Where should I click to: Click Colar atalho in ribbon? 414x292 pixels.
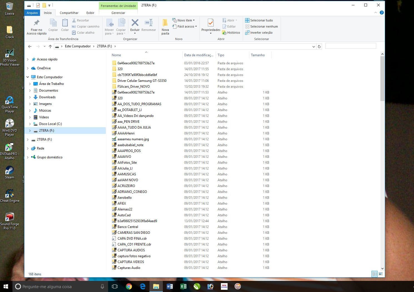[83, 33]
